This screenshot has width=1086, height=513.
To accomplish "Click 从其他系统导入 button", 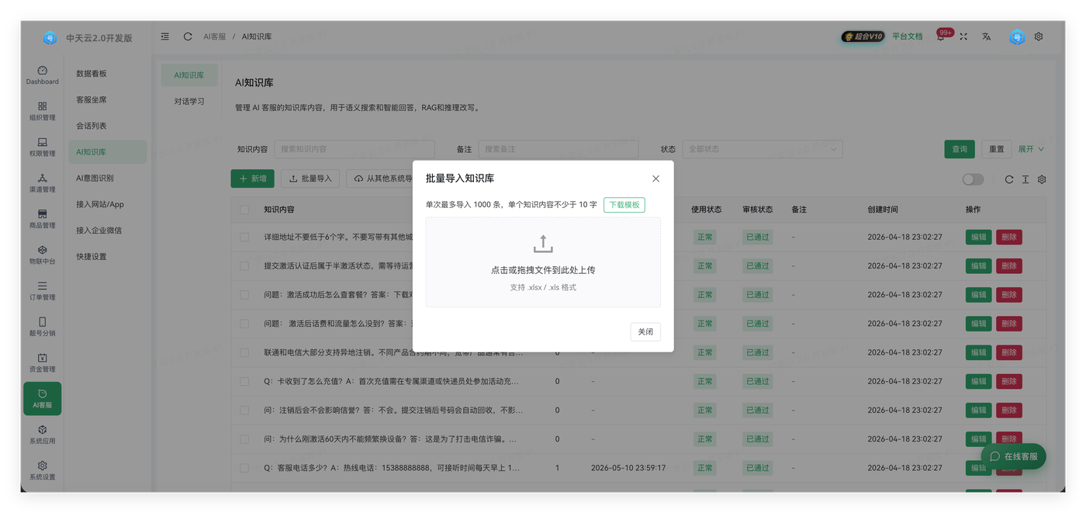I will [x=380, y=179].
